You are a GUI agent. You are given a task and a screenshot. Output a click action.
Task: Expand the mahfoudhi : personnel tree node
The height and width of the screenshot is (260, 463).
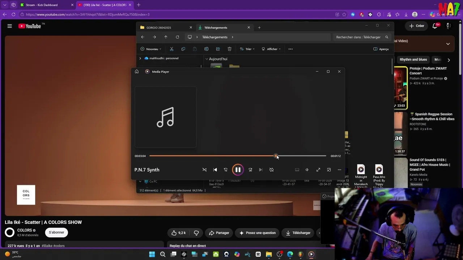(140, 58)
